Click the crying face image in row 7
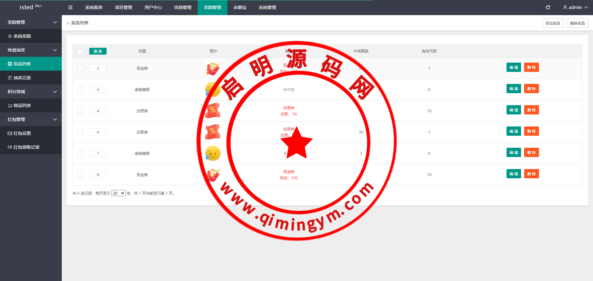Viewport: 593px width, 281px height. click(213, 153)
